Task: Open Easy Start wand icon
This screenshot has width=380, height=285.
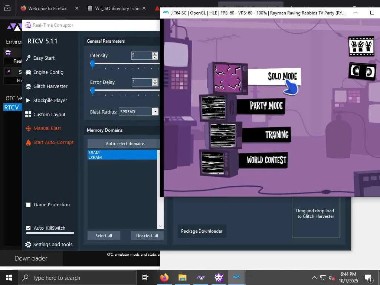Action: 28,58
